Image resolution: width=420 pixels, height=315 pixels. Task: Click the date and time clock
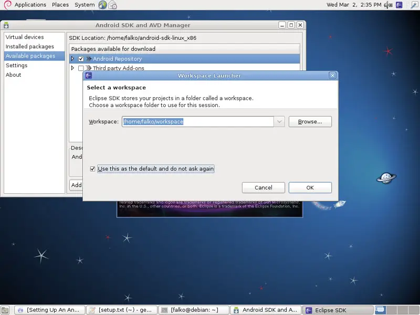pos(354,5)
